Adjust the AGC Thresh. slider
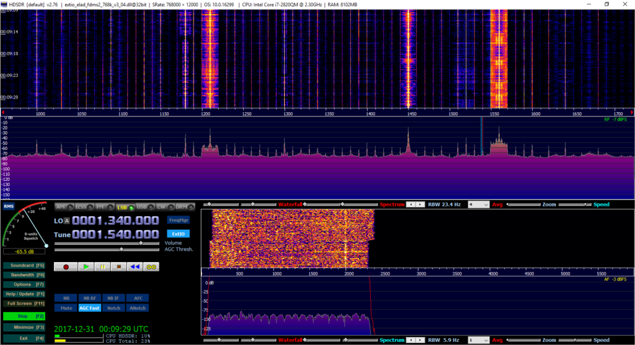 [107, 250]
